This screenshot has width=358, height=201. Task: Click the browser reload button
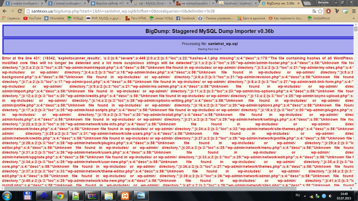tap(20, 11)
